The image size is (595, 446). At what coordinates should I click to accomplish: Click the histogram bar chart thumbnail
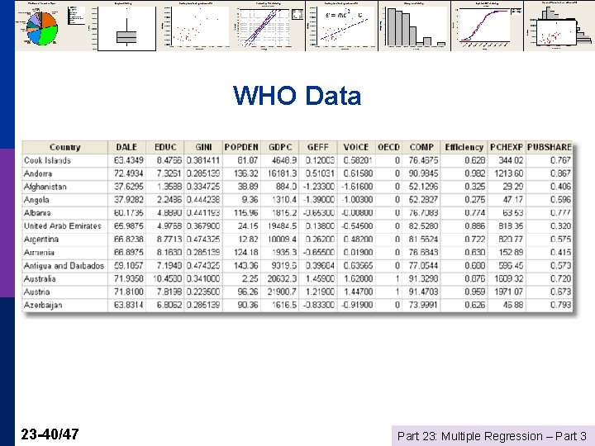click(414, 26)
